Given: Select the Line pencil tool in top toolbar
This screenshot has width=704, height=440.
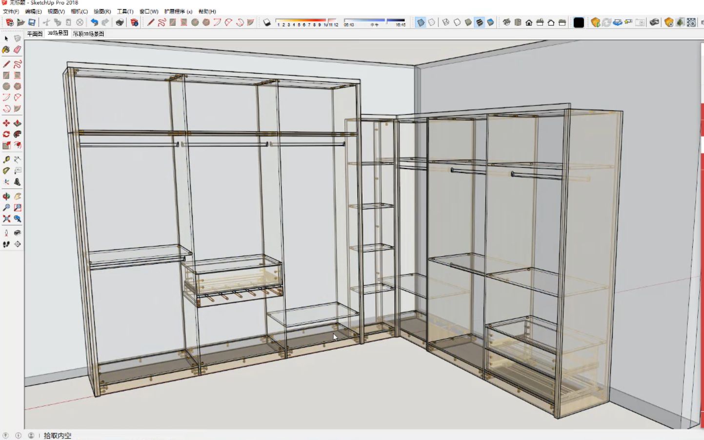Looking at the screenshot, I should click(151, 22).
